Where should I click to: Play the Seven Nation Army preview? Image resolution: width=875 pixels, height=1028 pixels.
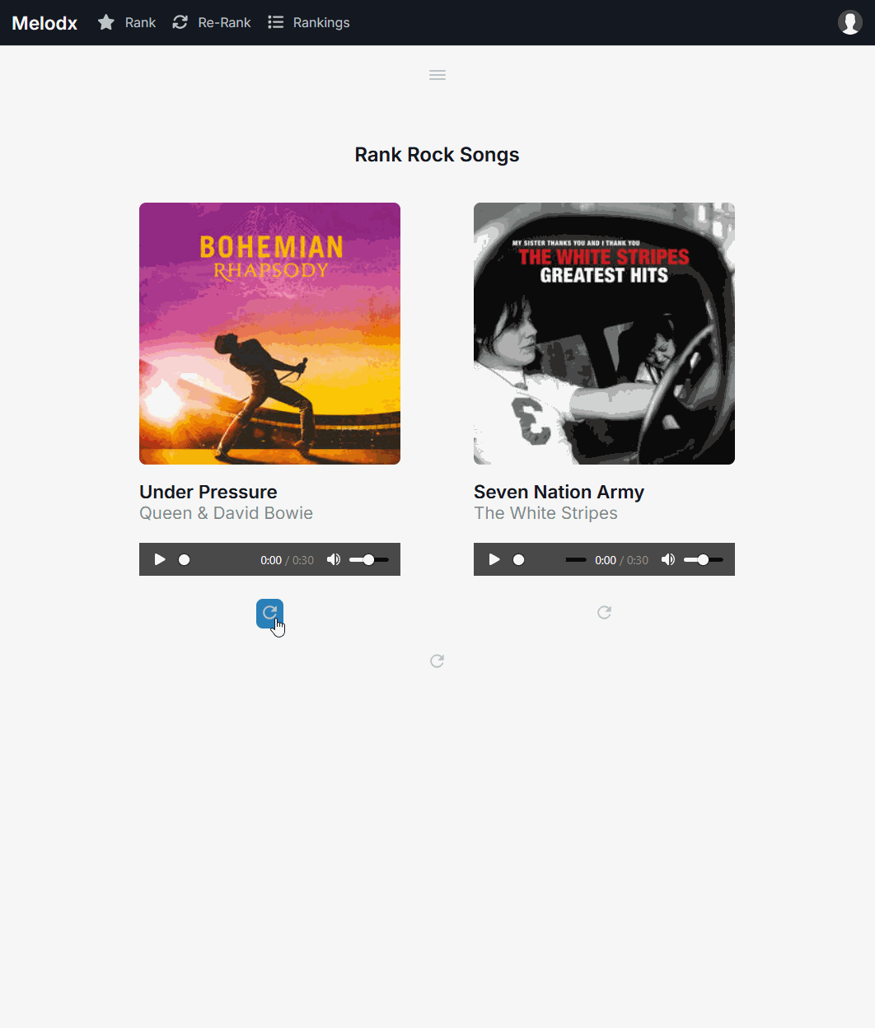[x=494, y=559]
